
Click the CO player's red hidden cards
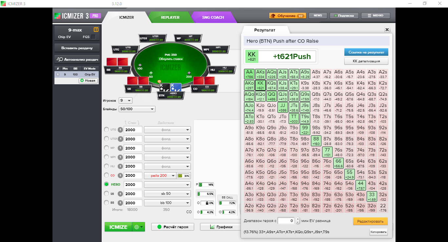[x=204, y=80]
